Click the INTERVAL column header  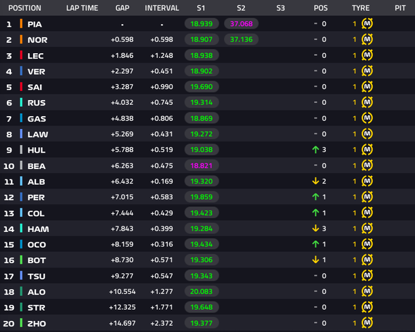(162, 8)
